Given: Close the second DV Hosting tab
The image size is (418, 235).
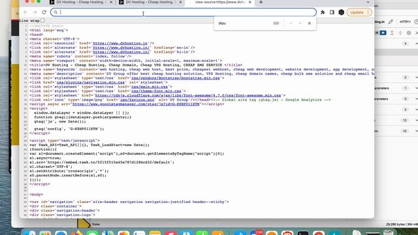Looking at the screenshot, I should coord(180,3).
